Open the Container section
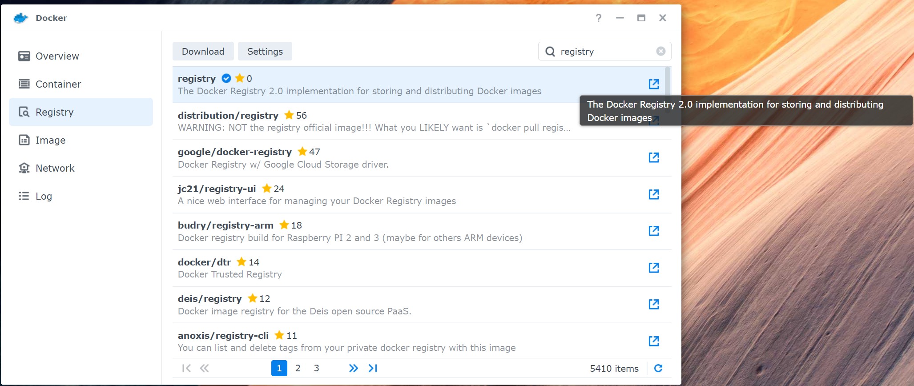This screenshot has width=914, height=386. click(x=81, y=84)
